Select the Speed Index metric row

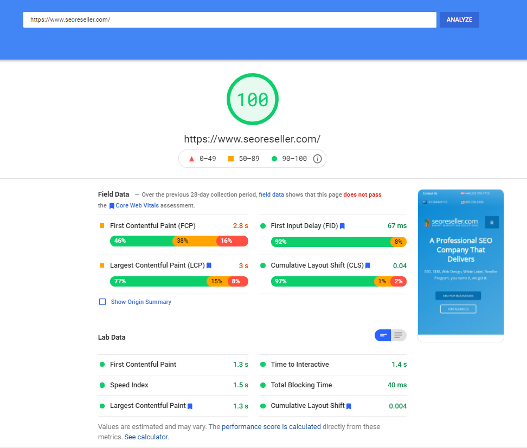pyautogui.click(x=173, y=385)
